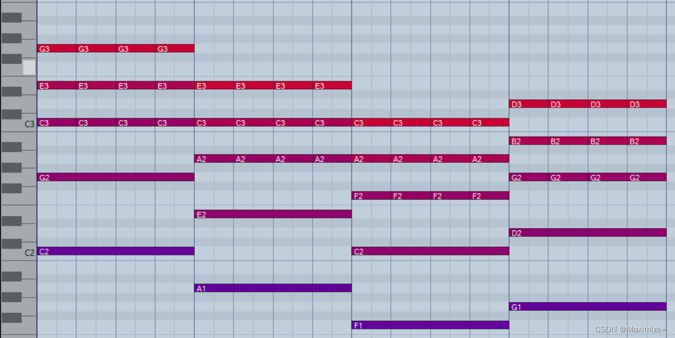Click the third G3 note
Viewport: 675px width, 338px height.
[x=136, y=48]
